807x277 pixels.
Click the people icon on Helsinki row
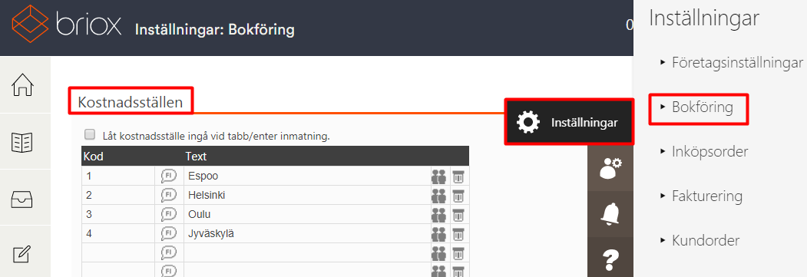coord(438,196)
